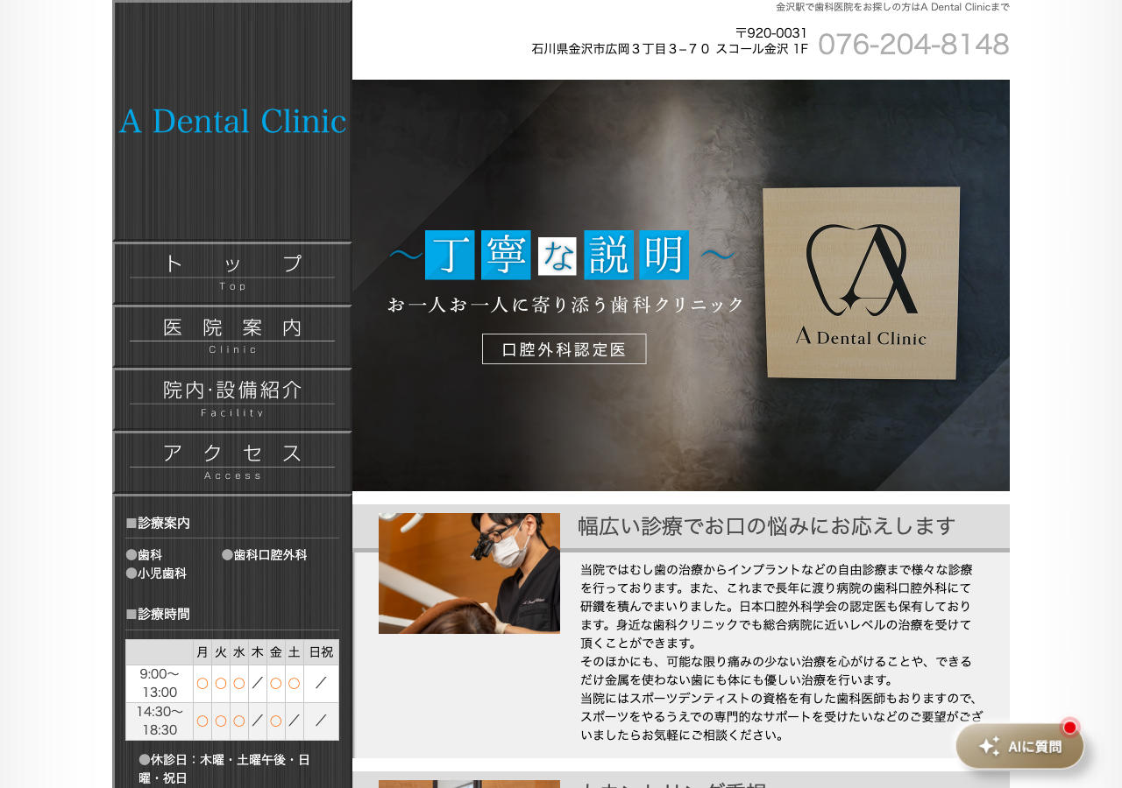Open the 医院案内 Clinic menu item
The image size is (1122, 788).
232,336
